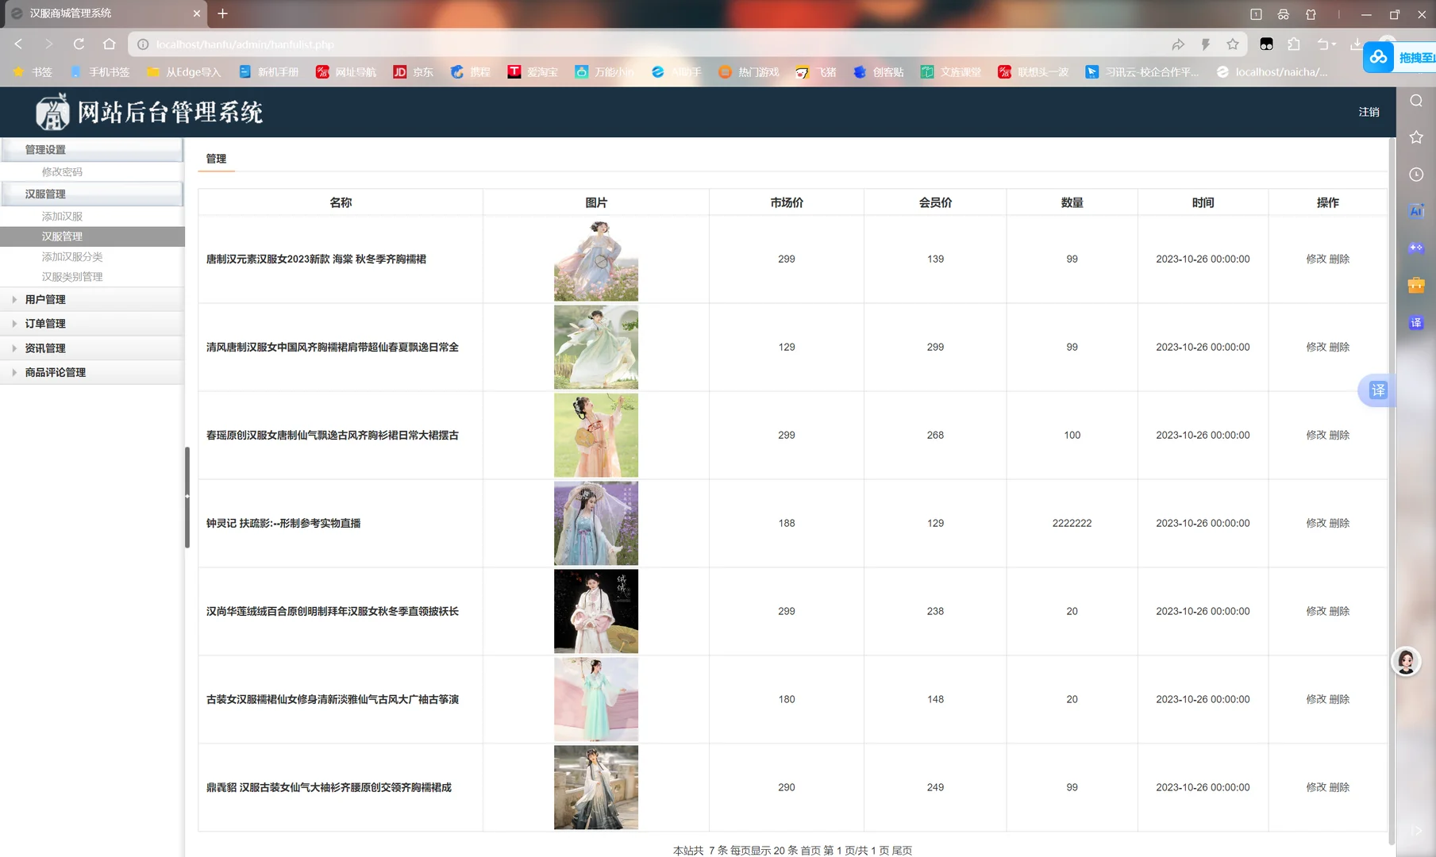The width and height of the screenshot is (1436, 857).
Task: Open the sidebar history clock icon
Action: pyautogui.click(x=1416, y=175)
